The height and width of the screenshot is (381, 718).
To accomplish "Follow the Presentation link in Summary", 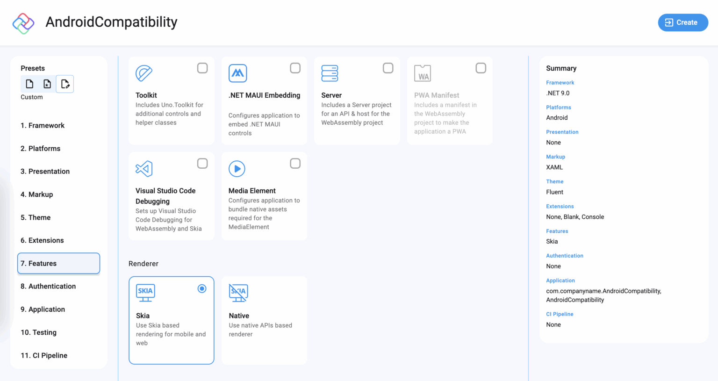I will point(562,132).
